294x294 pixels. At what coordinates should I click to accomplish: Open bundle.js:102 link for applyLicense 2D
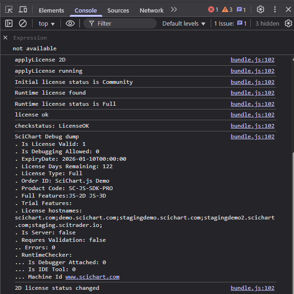coord(253,60)
